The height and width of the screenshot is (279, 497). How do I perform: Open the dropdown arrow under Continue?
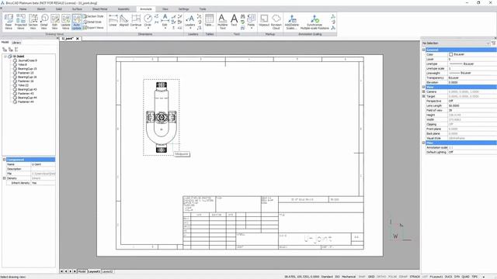click(136, 28)
